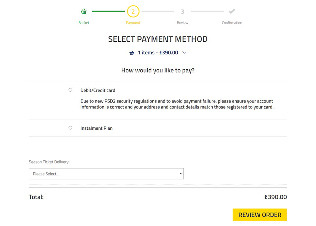Image resolution: width=316 pixels, height=226 pixels.
Task: Click the Debit/Credit card option label
Action: pyautogui.click(x=98, y=90)
